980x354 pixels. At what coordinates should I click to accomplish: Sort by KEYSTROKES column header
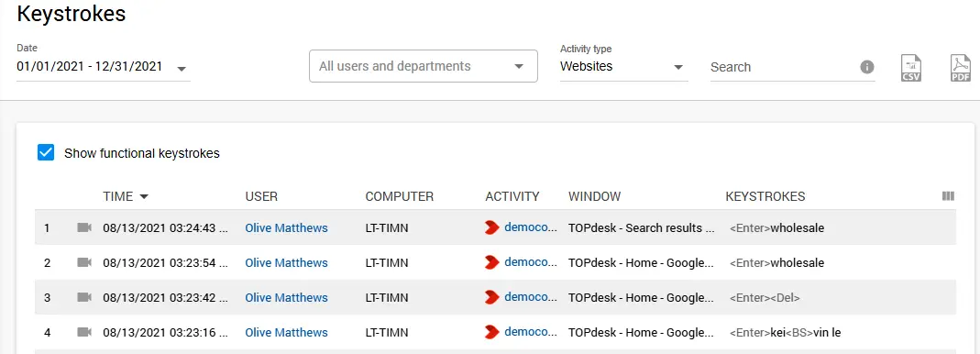(765, 196)
